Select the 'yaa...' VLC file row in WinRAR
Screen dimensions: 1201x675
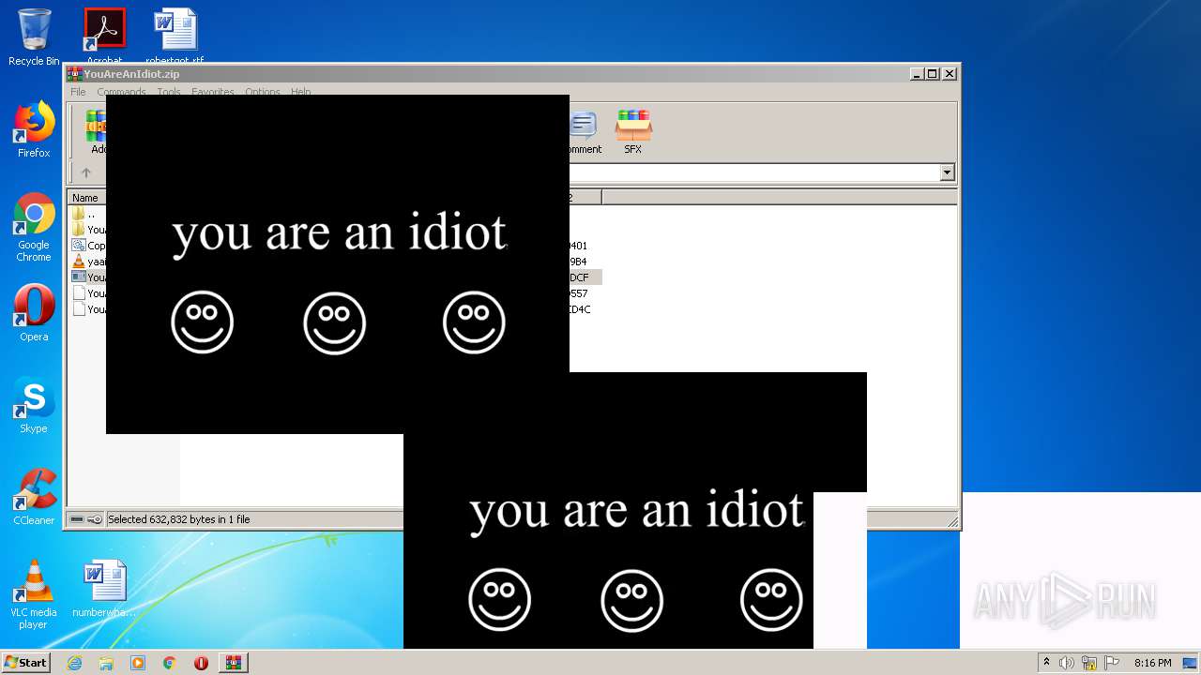coord(87,262)
